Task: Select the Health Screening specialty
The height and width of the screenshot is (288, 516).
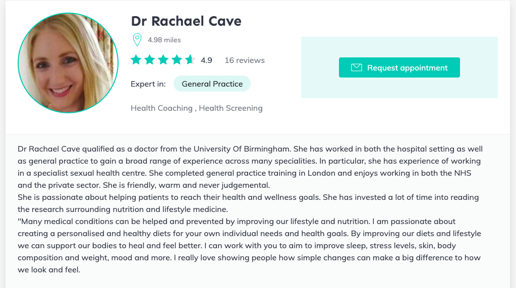Action: pos(231,108)
